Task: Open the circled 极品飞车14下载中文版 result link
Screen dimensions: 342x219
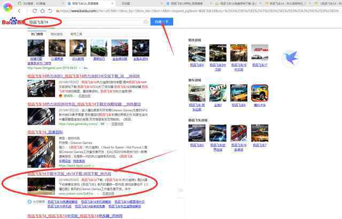Action: point(69,174)
